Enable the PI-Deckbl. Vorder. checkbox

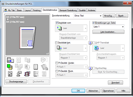(x=57, y=63)
